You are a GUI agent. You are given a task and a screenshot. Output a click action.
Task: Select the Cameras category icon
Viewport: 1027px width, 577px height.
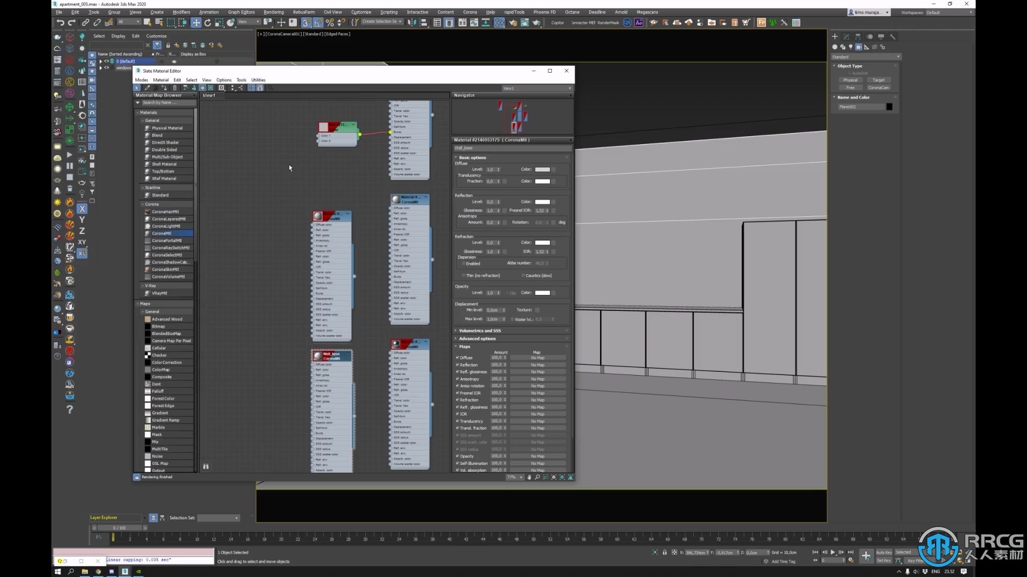coord(859,47)
